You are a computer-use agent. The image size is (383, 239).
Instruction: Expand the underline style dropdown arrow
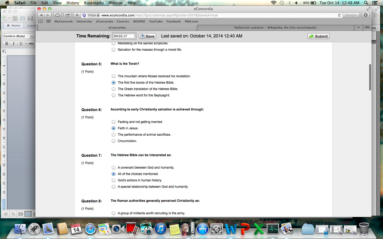pos(26,44)
